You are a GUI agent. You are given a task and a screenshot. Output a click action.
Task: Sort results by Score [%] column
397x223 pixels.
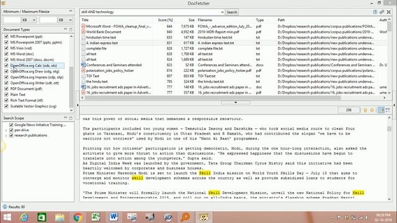(163, 20)
